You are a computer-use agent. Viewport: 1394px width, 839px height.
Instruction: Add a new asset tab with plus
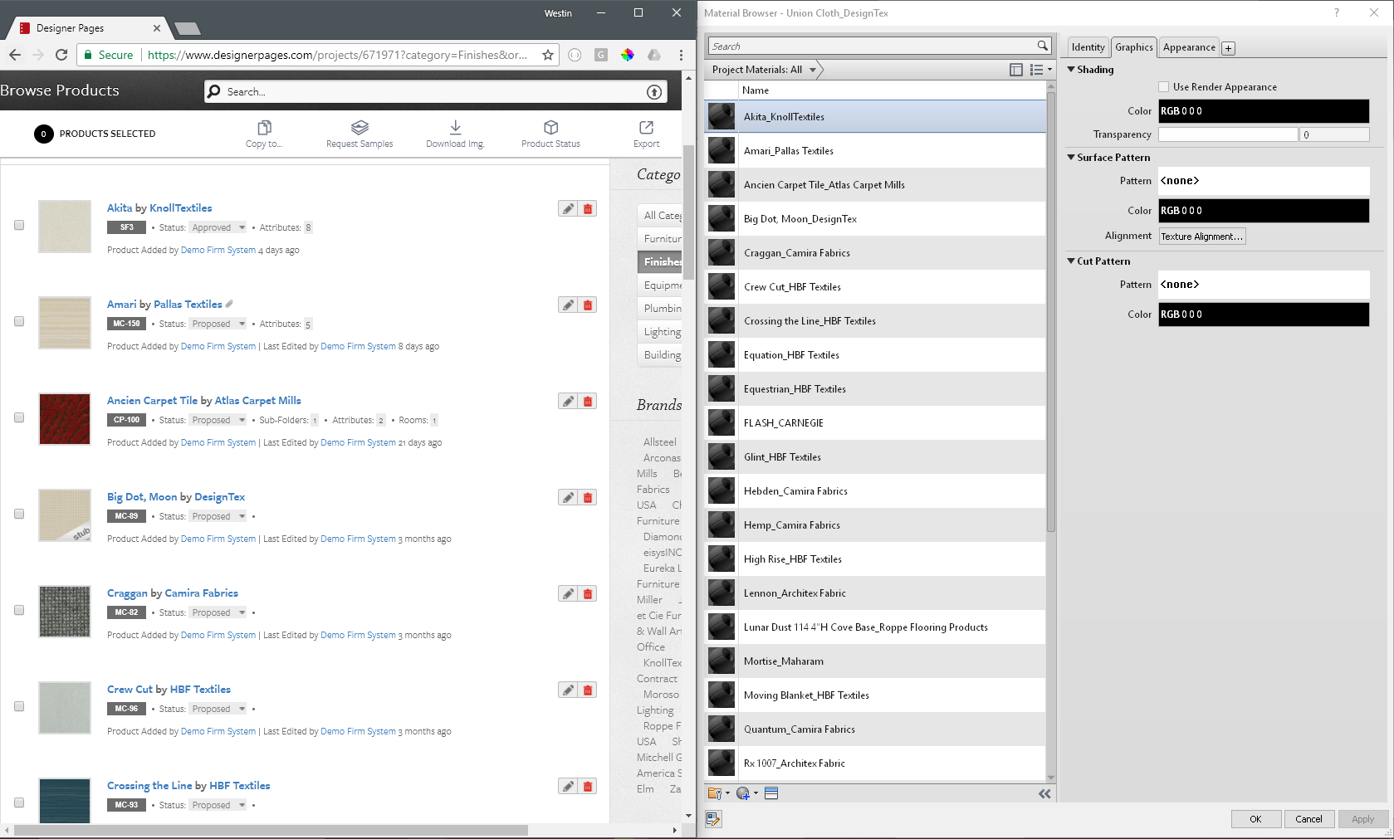1228,48
